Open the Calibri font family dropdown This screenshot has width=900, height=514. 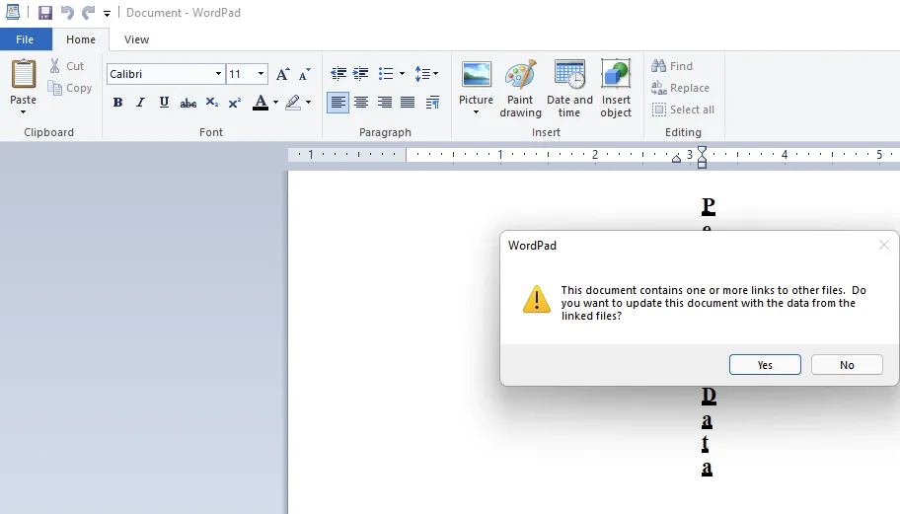[218, 74]
